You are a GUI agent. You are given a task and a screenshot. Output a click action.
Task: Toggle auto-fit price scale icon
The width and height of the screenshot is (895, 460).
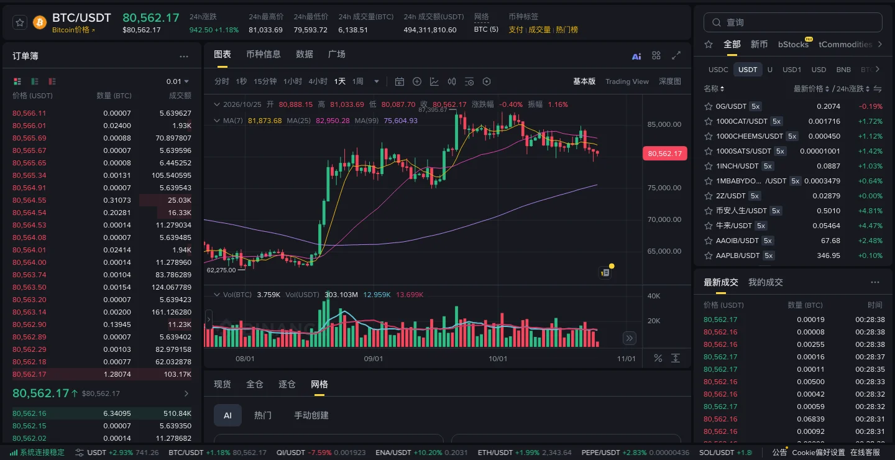click(676, 358)
